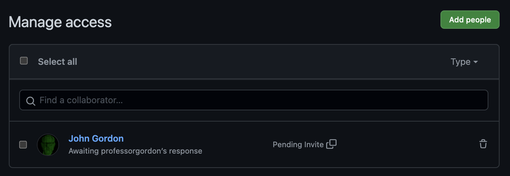The height and width of the screenshot is (176, 510).
Task: Click the Pending Invite status label
Action: (298, 144)
